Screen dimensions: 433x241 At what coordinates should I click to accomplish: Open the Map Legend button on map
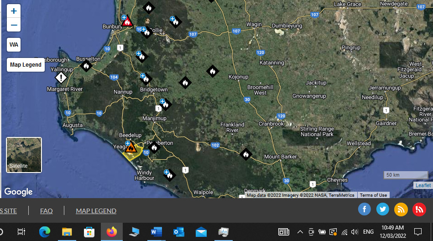[26, 65]
